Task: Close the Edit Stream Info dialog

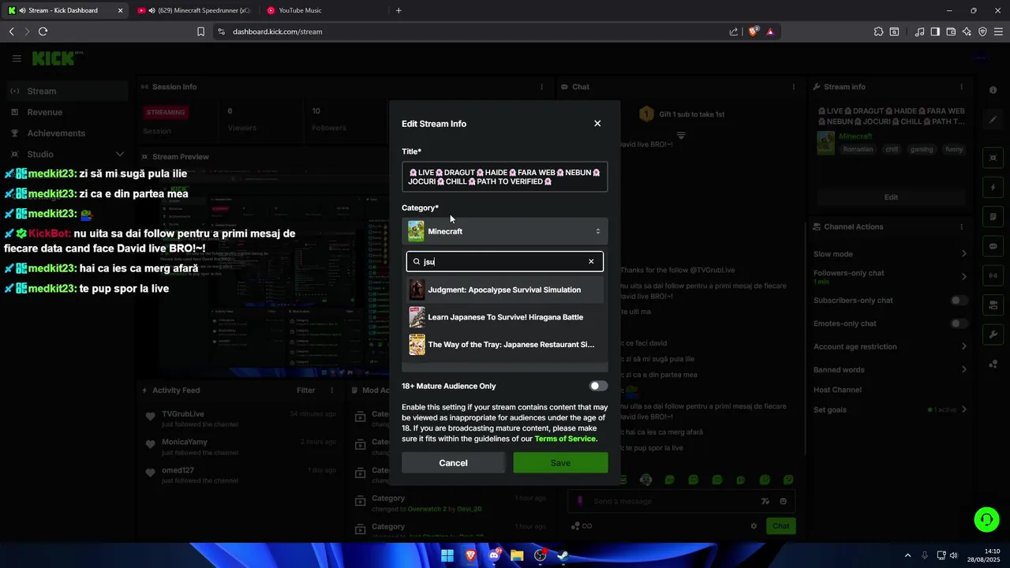Action: tap(597, 124)
